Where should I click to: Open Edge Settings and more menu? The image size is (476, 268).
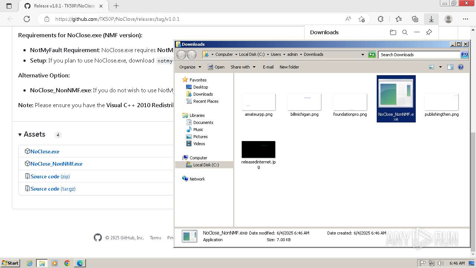click(466, 19)
